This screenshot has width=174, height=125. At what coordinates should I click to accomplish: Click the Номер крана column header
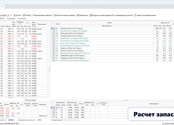point(61,102)
